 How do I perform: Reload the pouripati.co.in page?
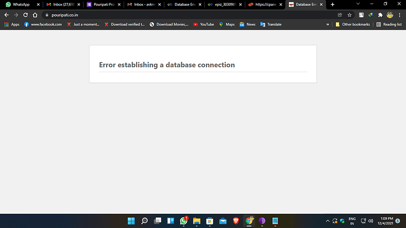25,15
